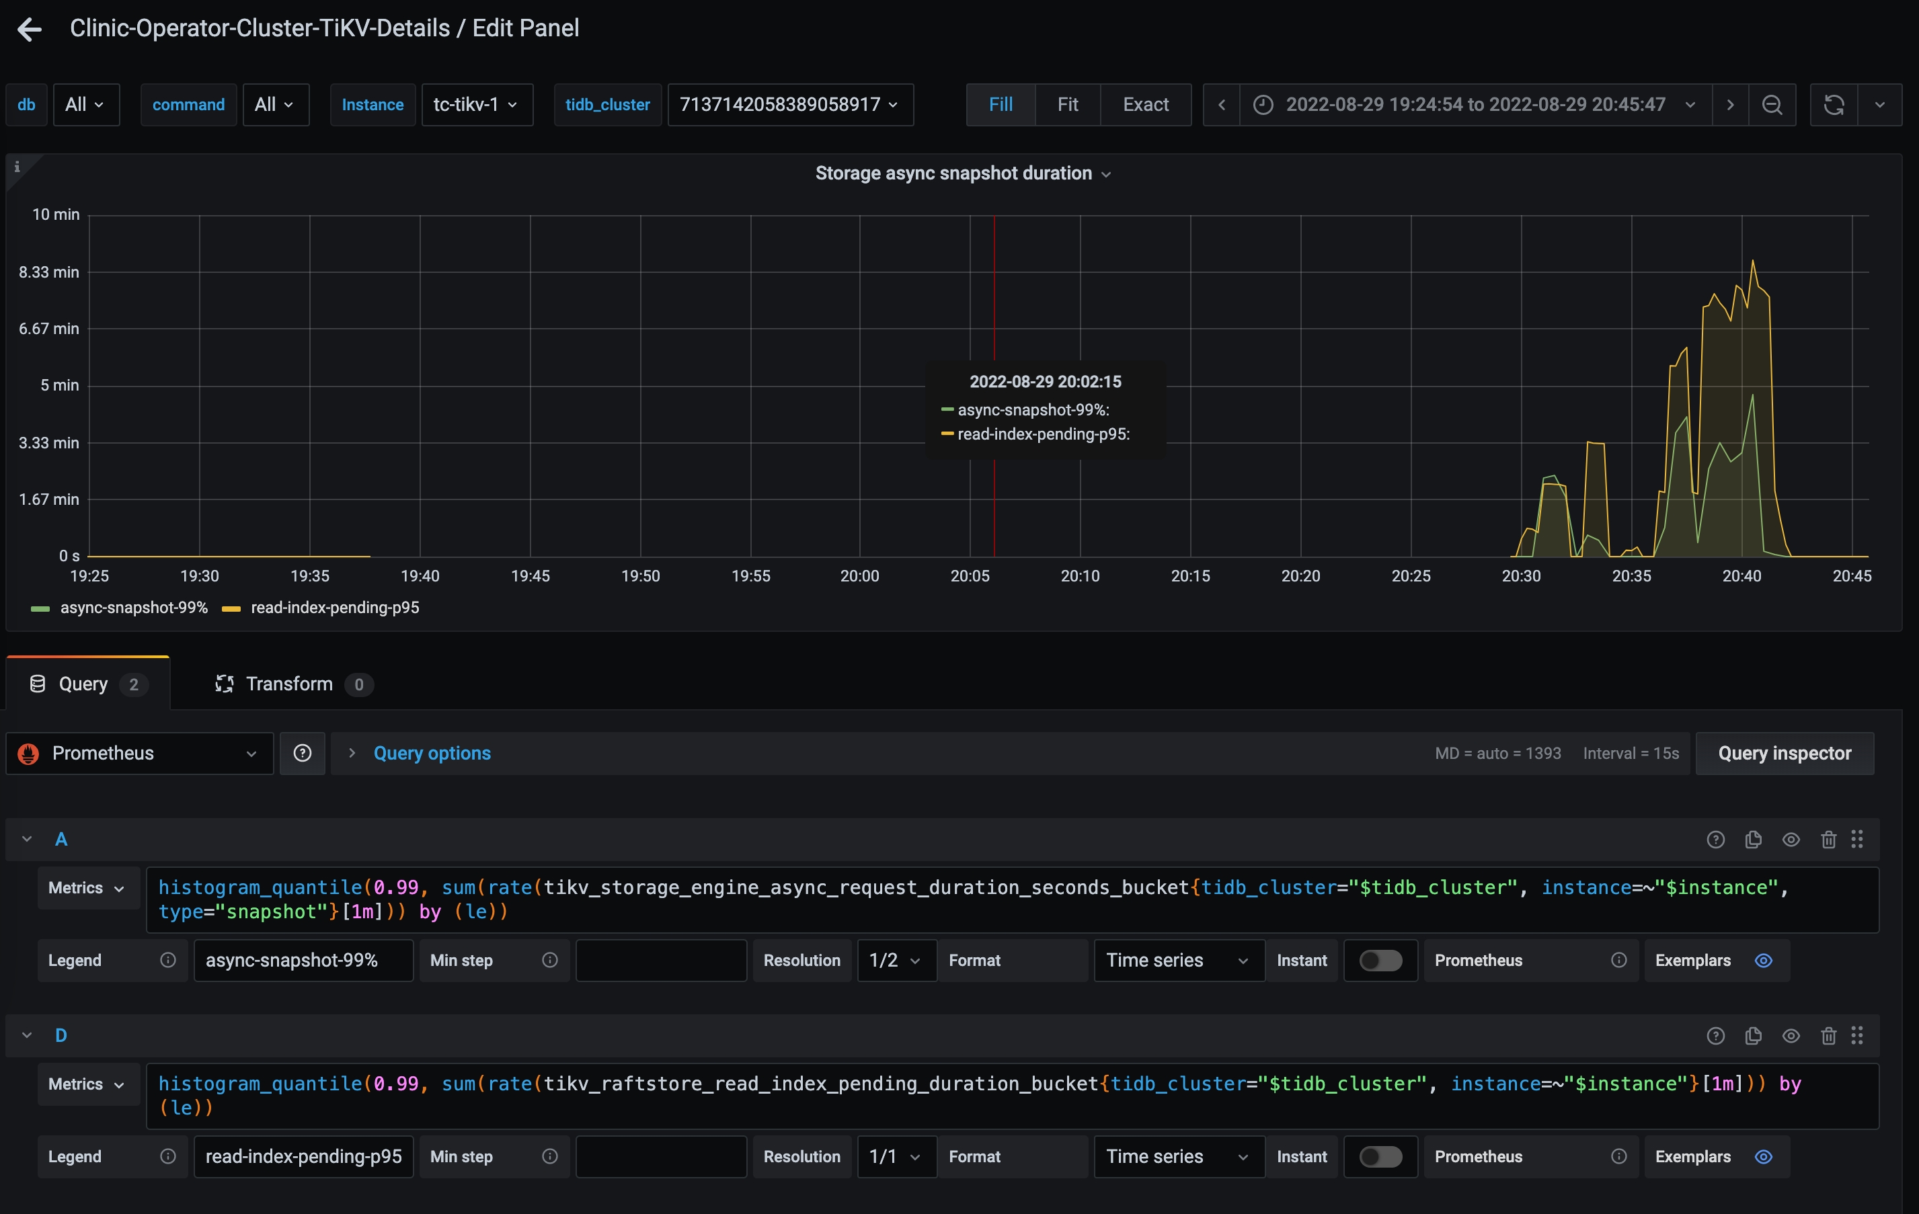The height and width of the screenshot is (1214, 1919).
Task: Click the back arrow to exit Edit Panel
Action: (30, 29)
